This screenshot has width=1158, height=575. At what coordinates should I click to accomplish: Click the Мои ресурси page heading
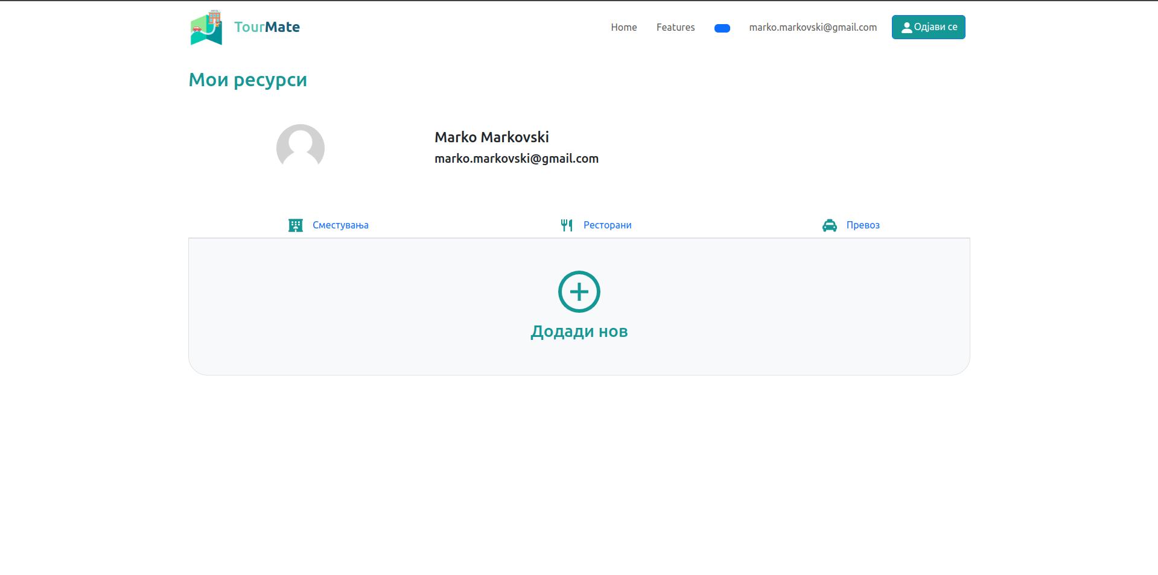pyautogui.click(x=247, y=80)
